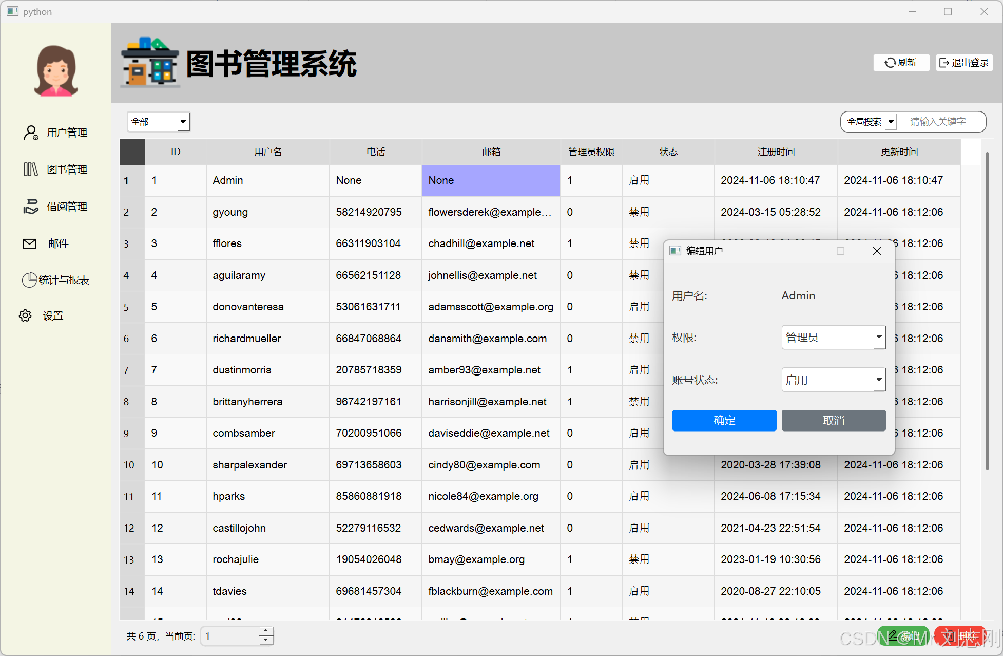1003x656 pixels.
Task: Click the bookshelf logo beside the title
Action: [150, 63]
